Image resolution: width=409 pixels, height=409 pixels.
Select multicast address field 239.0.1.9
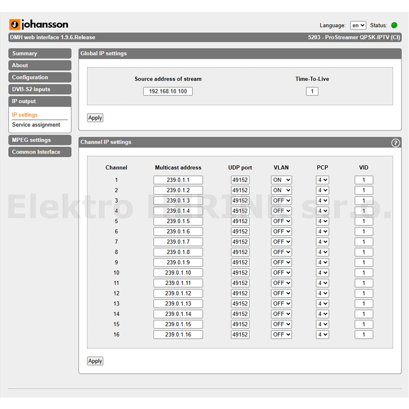178,262
